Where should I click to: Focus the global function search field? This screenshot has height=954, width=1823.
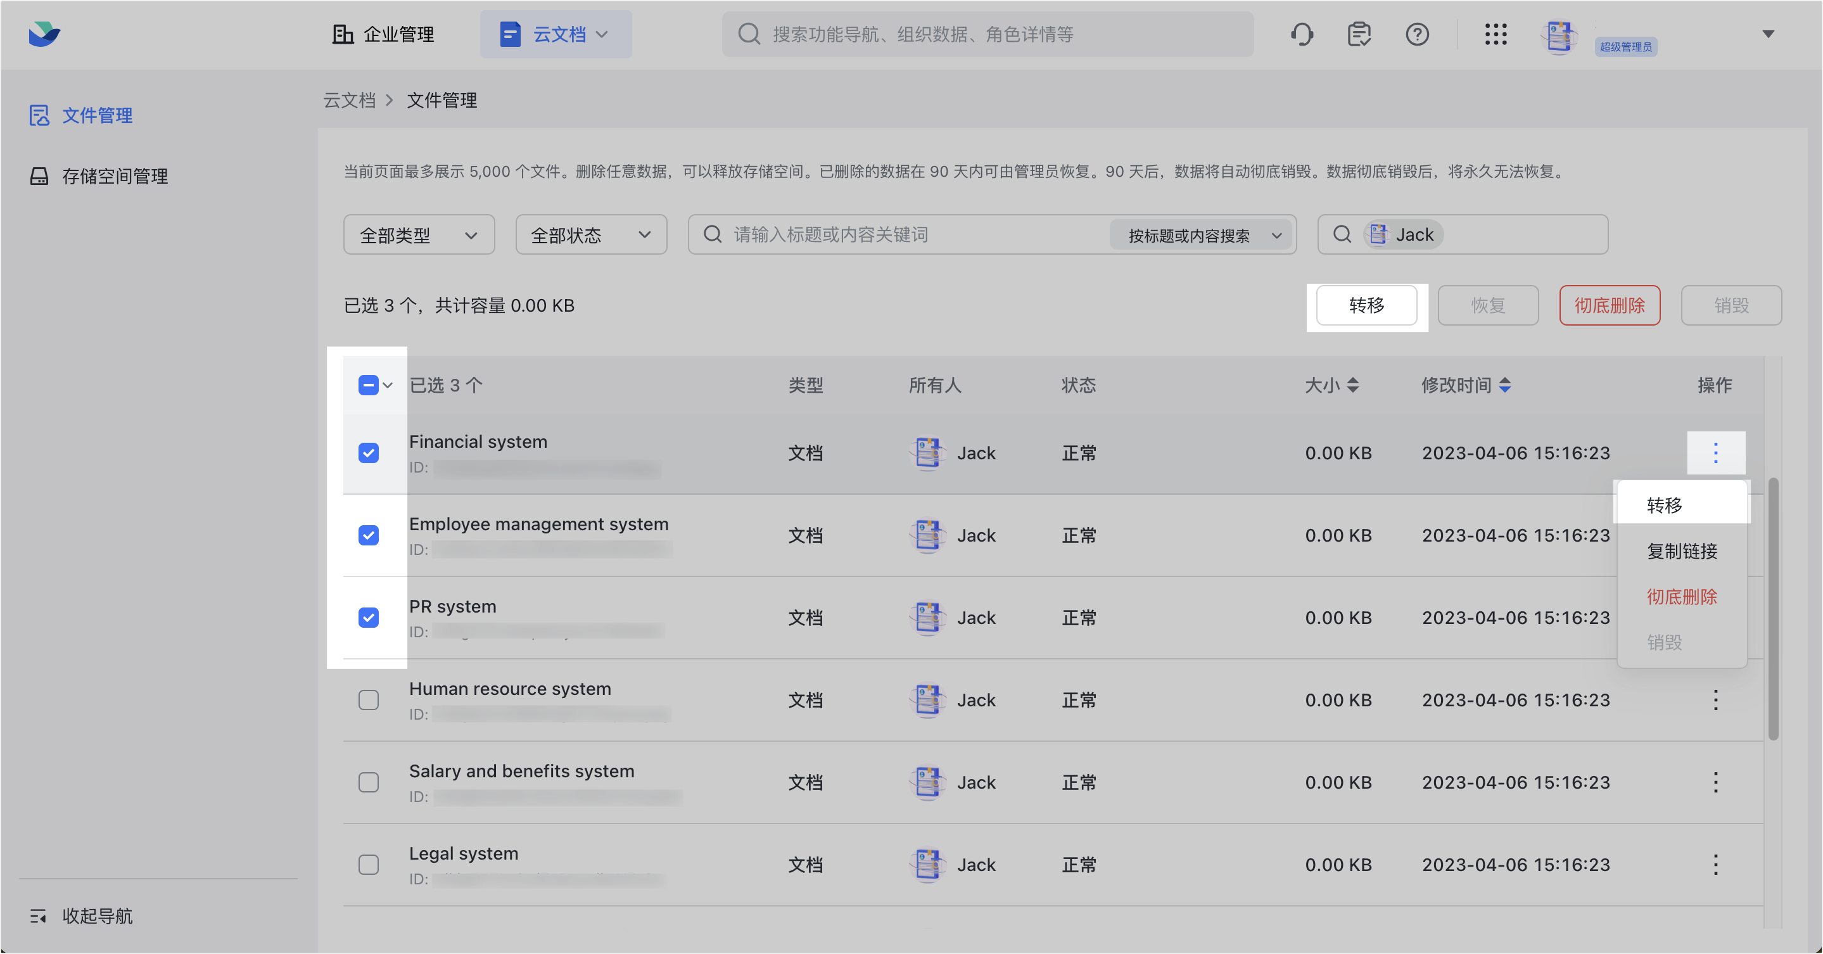tap(988, 34)
